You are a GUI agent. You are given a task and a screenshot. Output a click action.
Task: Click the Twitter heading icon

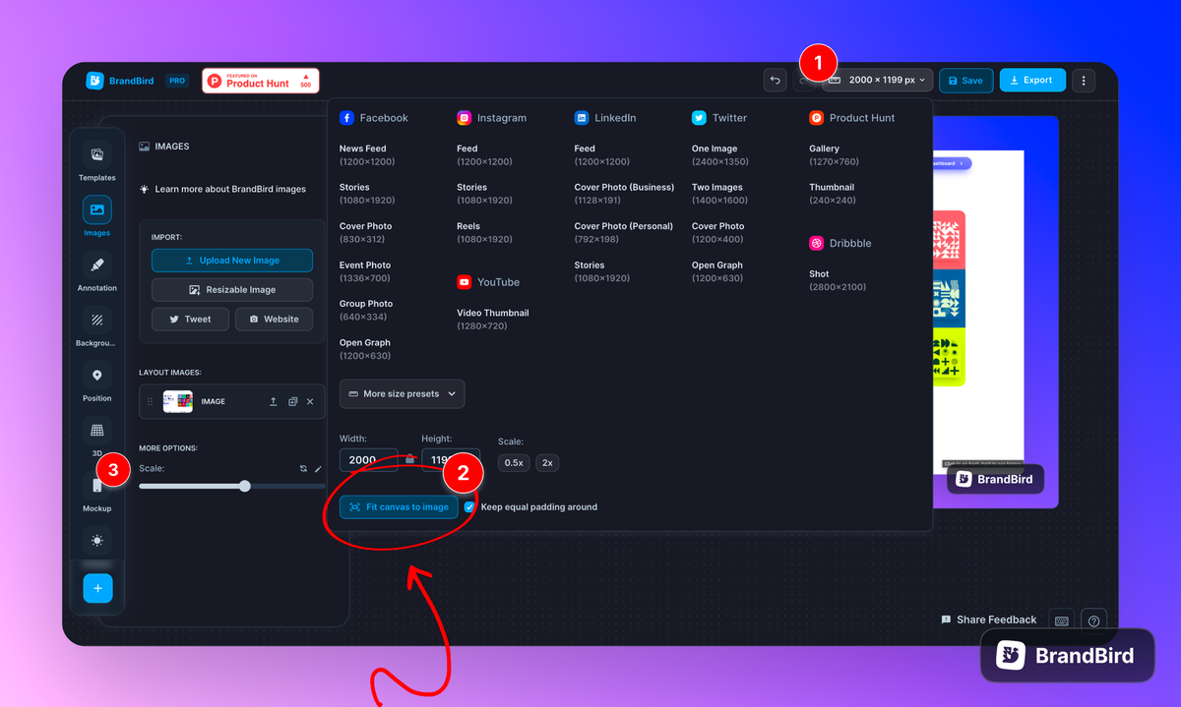click(x=699, y=118)
